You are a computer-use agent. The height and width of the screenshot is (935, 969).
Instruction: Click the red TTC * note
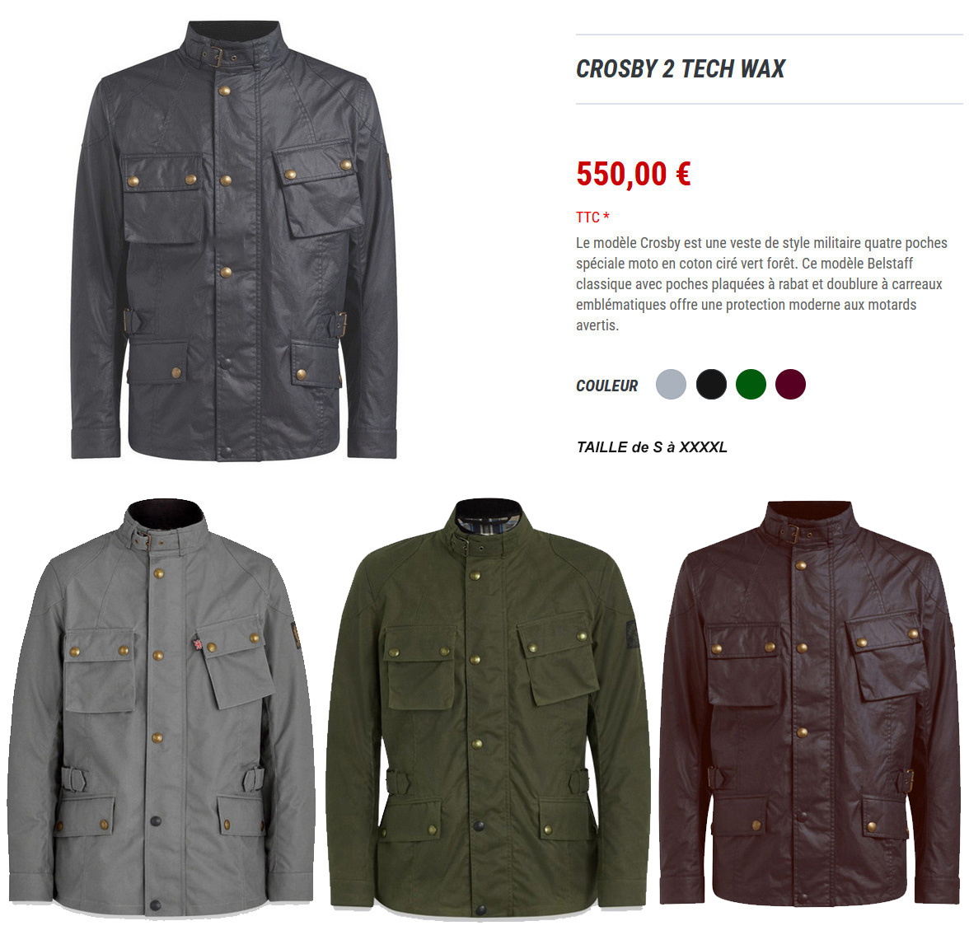pyautogui.click(x=592, y=217)
